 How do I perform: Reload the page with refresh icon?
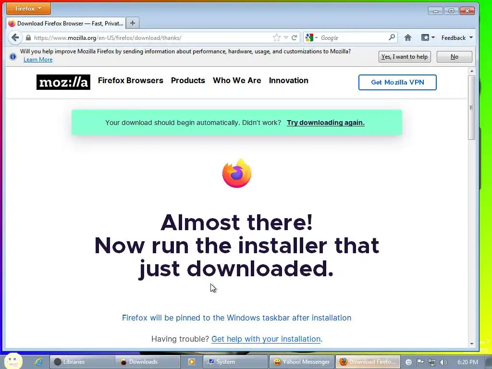295,37
